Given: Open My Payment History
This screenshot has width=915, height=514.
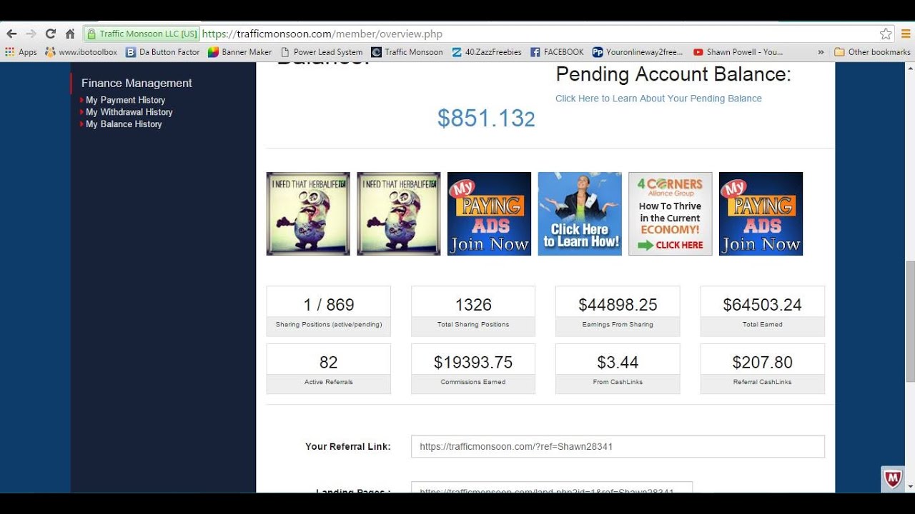Looking at the screenshot, I should (x=125, y=100).
